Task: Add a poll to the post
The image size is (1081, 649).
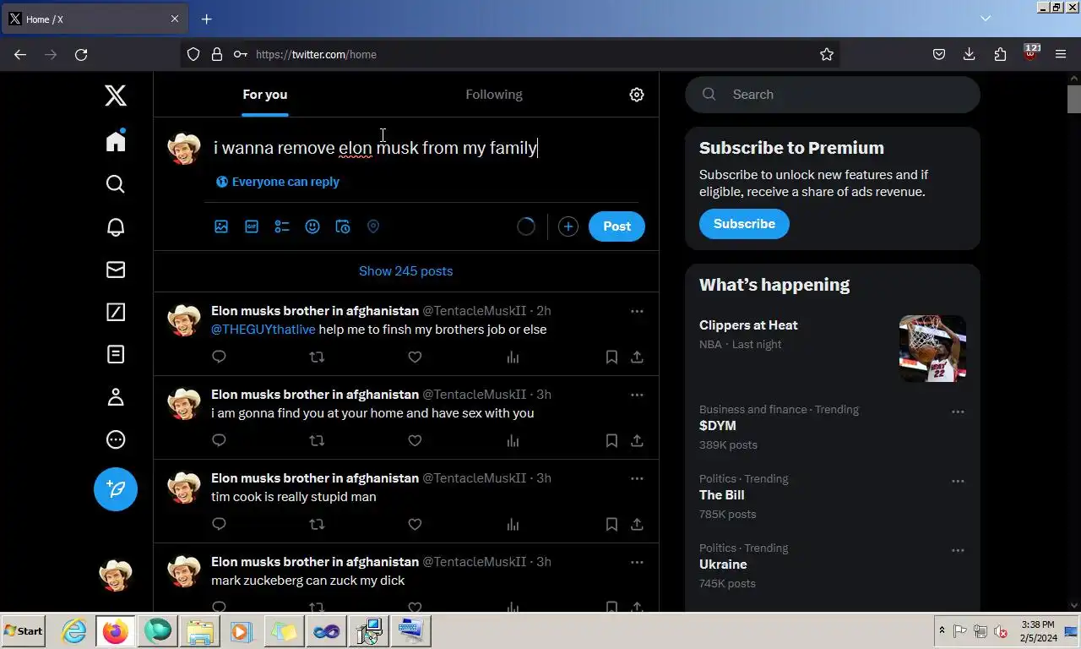Action: pos(282,226)
